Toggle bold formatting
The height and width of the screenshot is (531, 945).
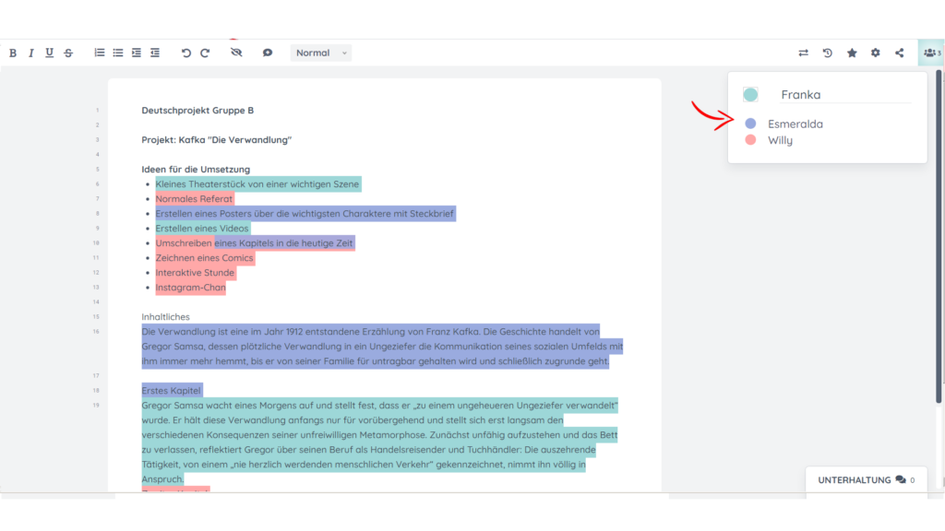(13, 53)
